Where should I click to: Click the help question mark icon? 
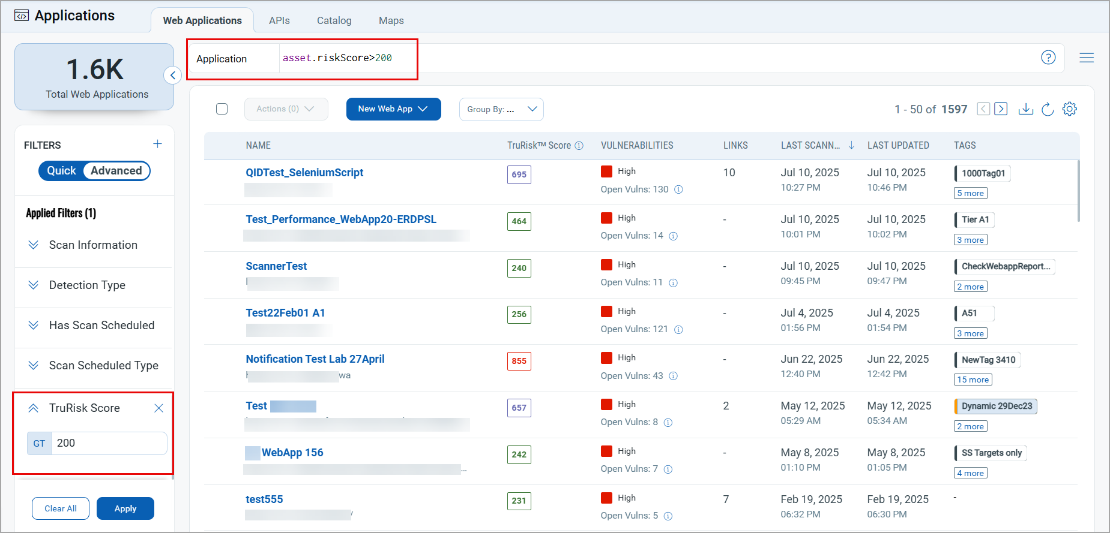point(1048,58)
